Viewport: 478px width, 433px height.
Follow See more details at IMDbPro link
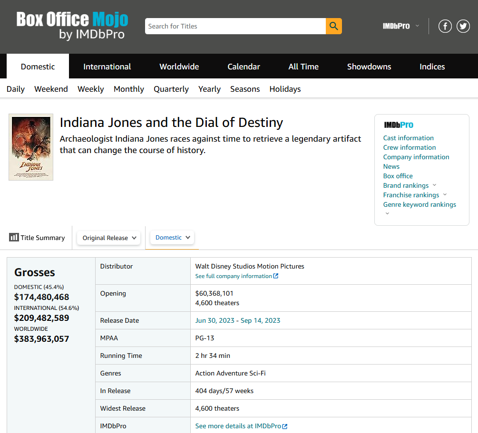click(x=238, y=426)
